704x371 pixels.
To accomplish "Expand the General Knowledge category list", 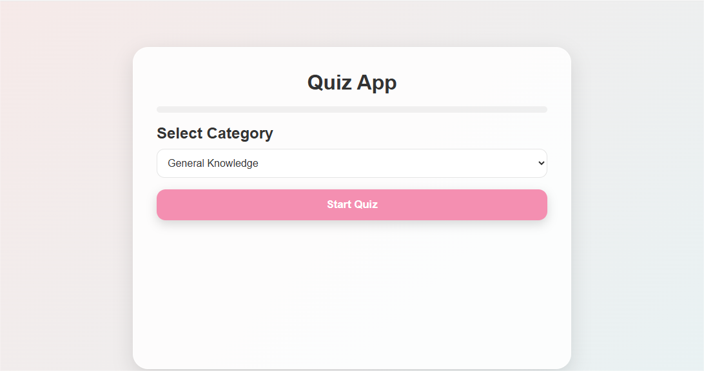I will (351, 163).
